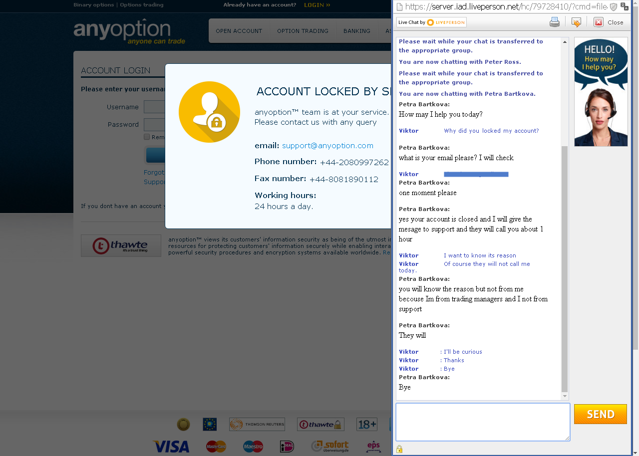Click the page icon before the URL
639x456 pixels.
click(x=399, y=6)
